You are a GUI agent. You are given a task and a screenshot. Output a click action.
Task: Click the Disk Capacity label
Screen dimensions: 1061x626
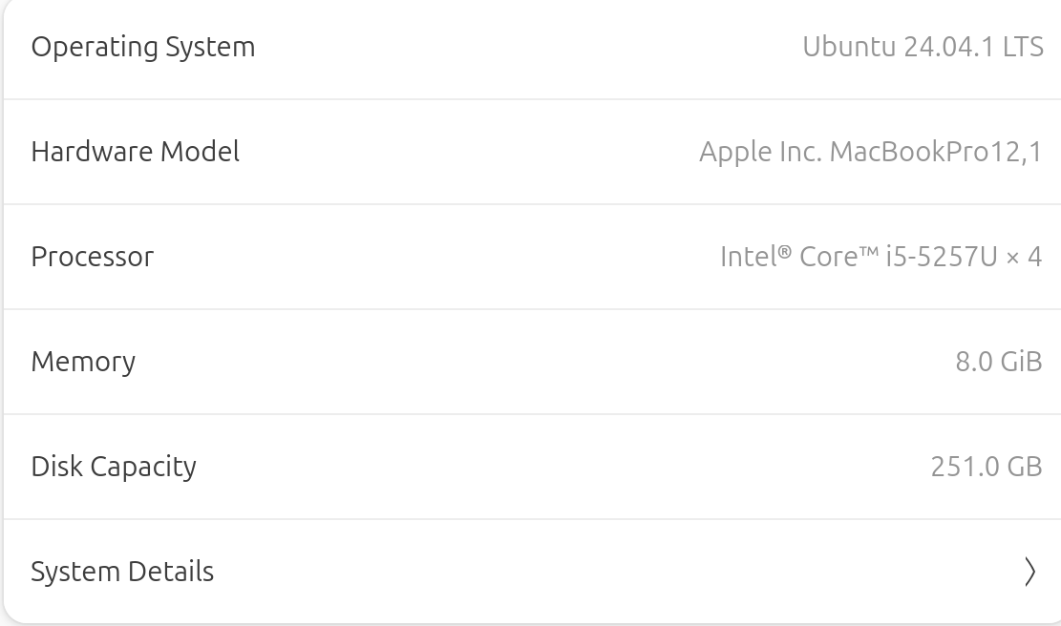(114, 467)
